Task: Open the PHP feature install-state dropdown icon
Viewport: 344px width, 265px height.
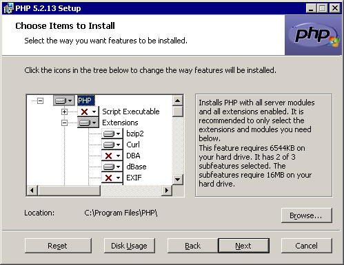Action: click(x=64, y=100)
